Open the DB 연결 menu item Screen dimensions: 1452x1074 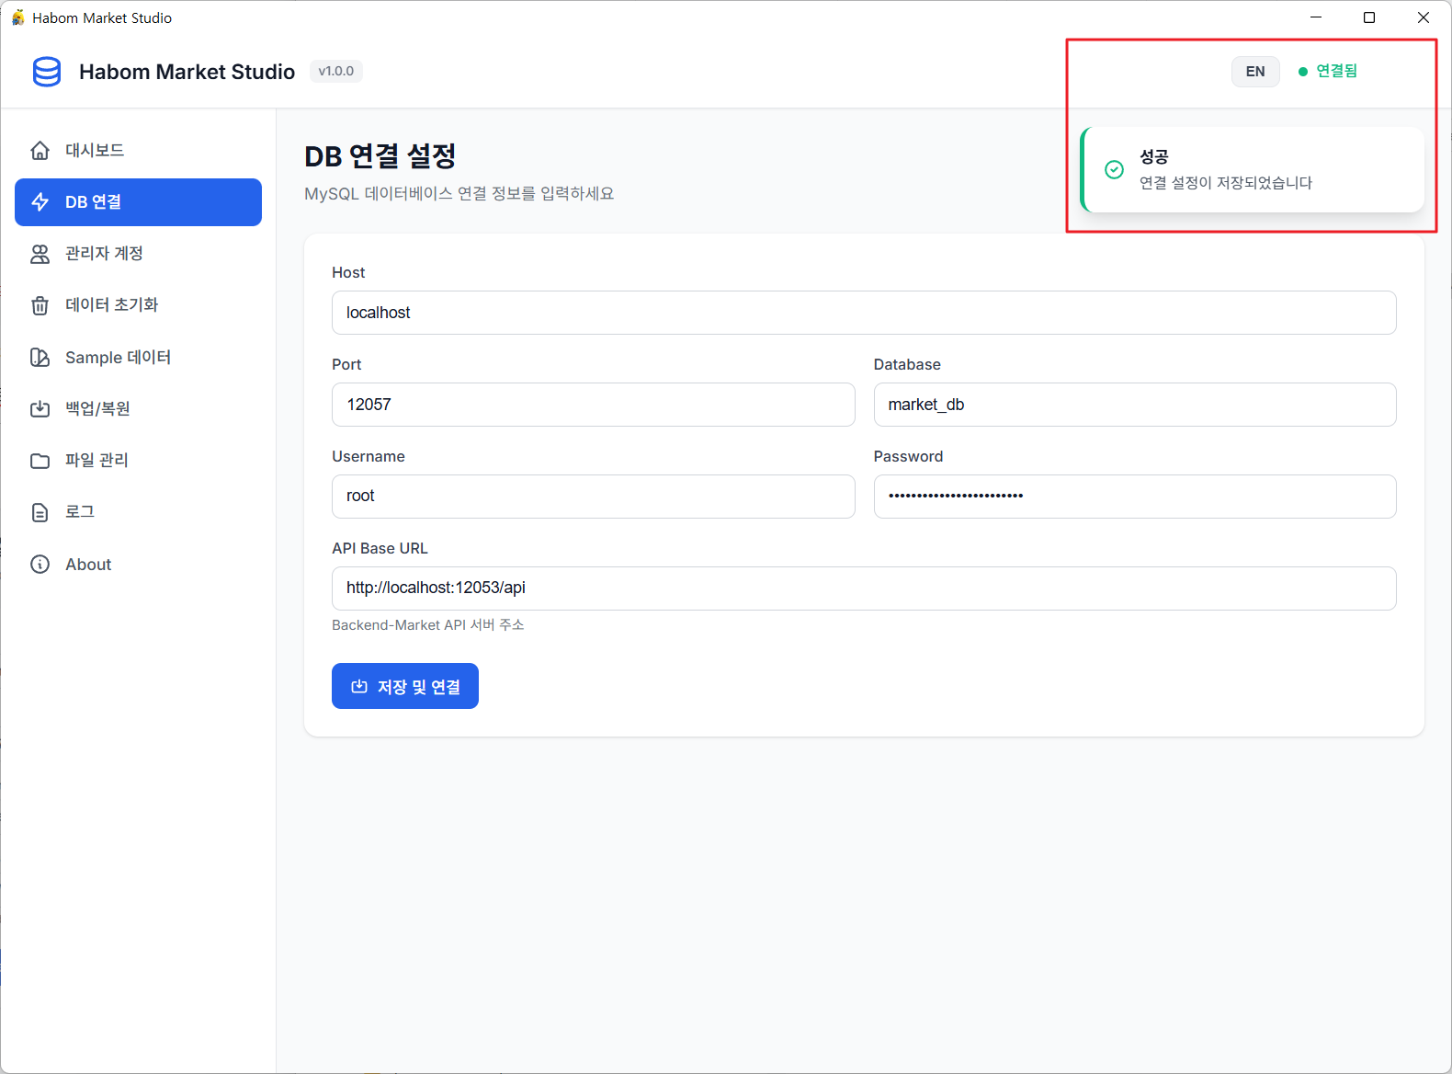pos(138,202)
